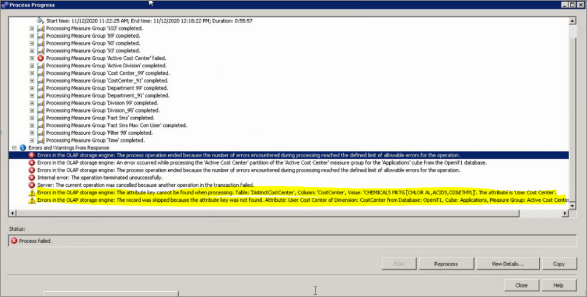Open Help for this dialog
Viewport: 587px width, 297px height.
point(559,285)
